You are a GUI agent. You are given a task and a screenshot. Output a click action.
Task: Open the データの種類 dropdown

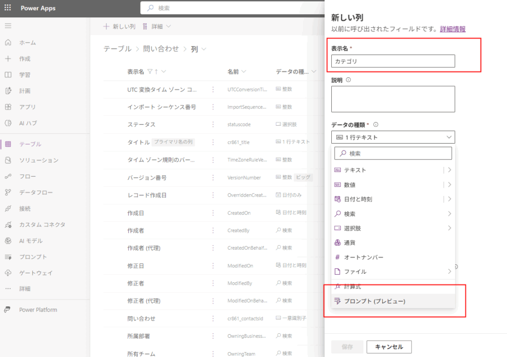pyautogui.click(x=393, y=137)
